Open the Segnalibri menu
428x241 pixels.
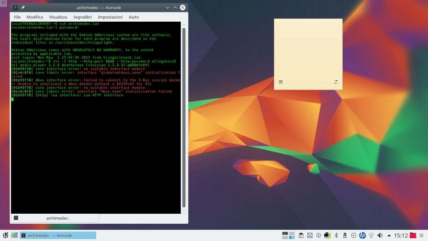82,17
